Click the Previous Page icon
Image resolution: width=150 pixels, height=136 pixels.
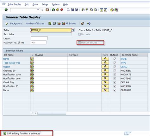[87, 10]
